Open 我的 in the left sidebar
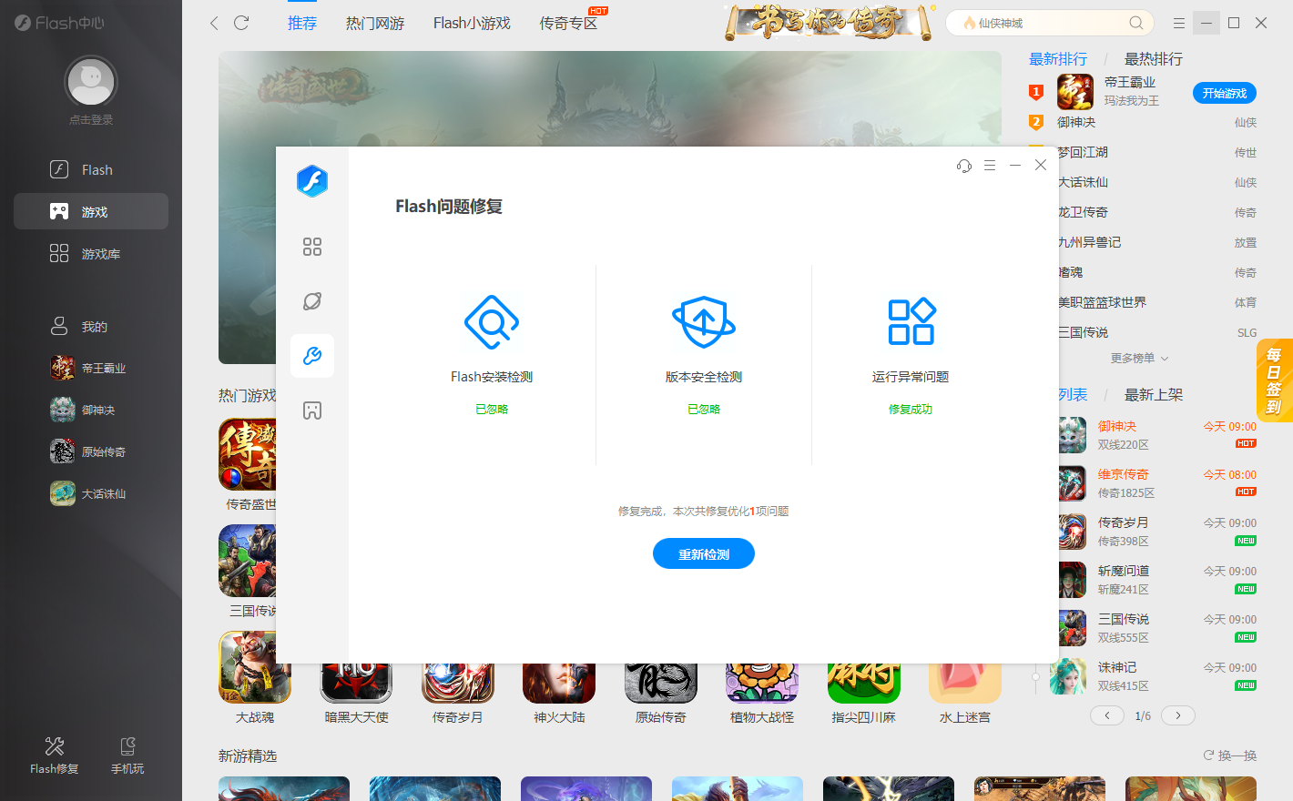1293x801 pixels. (91, 327)
